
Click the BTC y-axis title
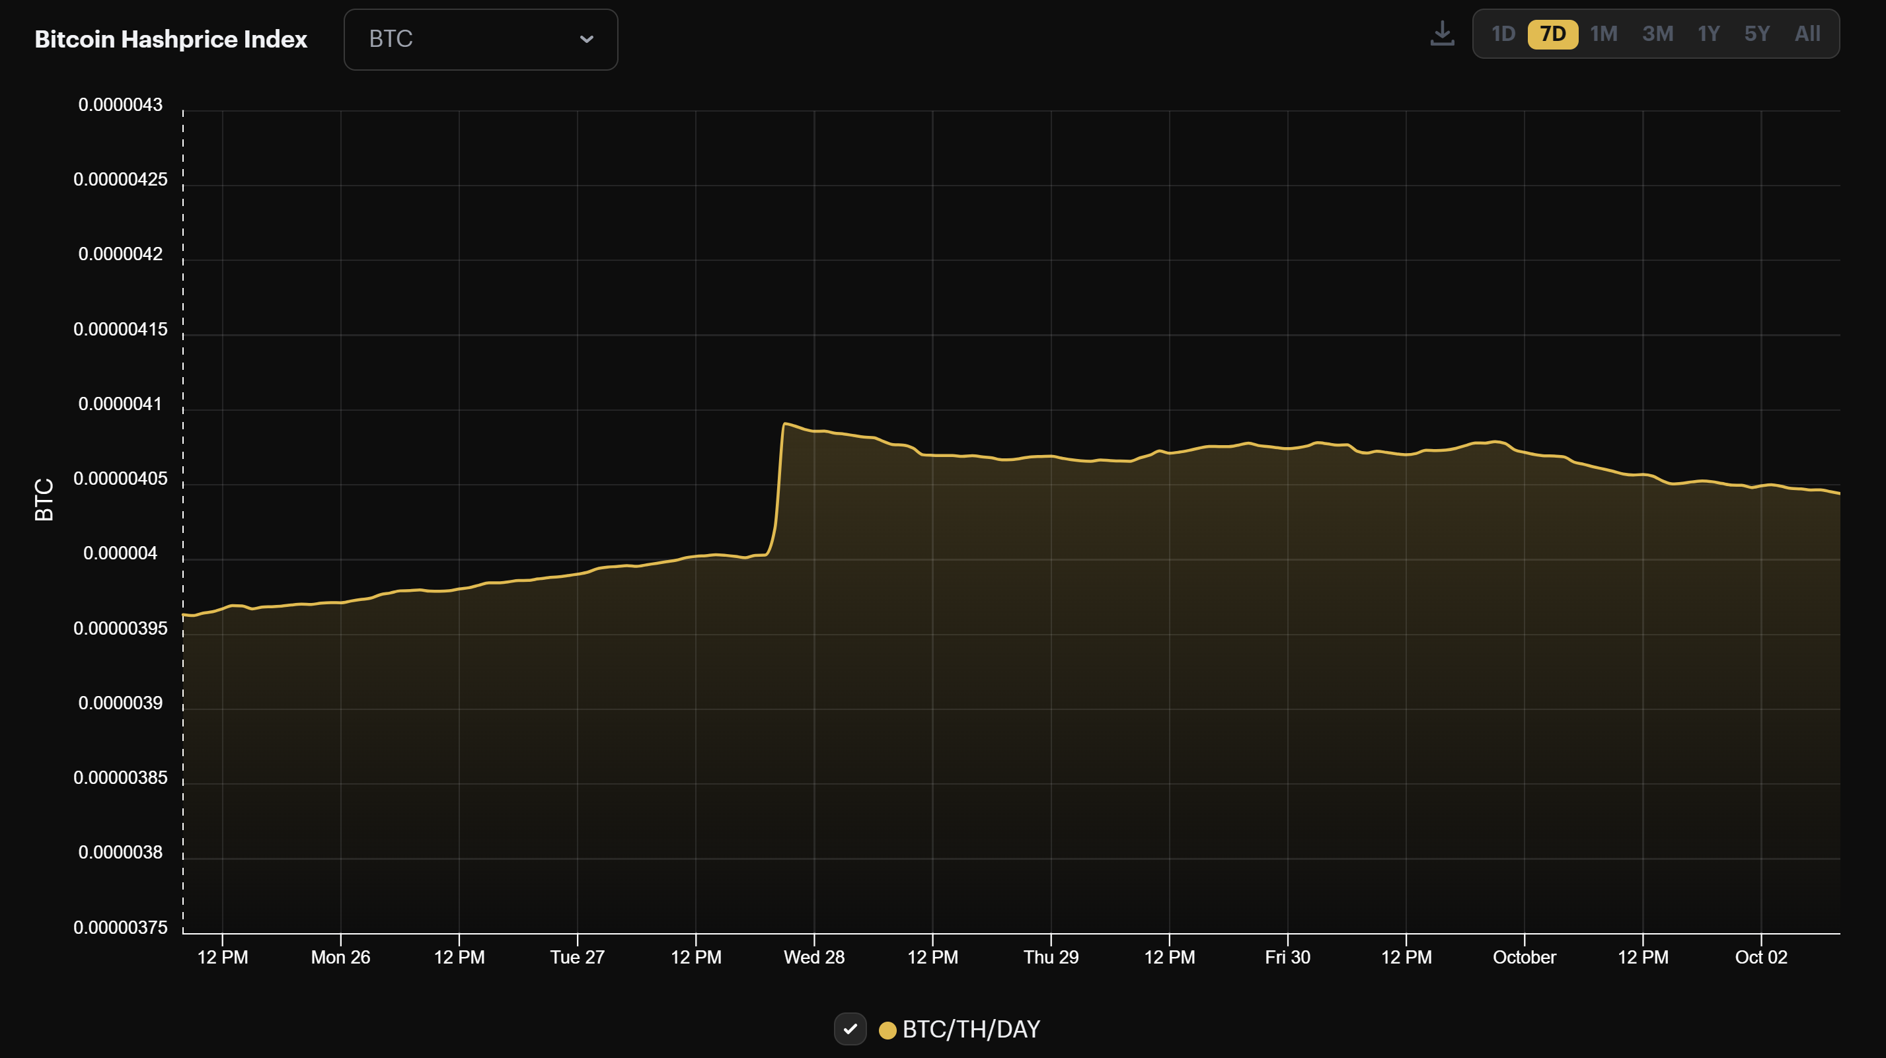tap(44, 500)
